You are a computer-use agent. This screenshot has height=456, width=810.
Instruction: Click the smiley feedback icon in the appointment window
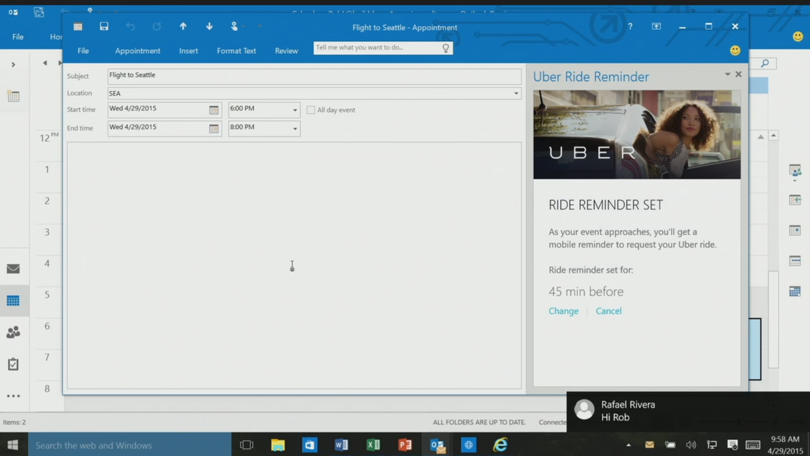point(735,51)
